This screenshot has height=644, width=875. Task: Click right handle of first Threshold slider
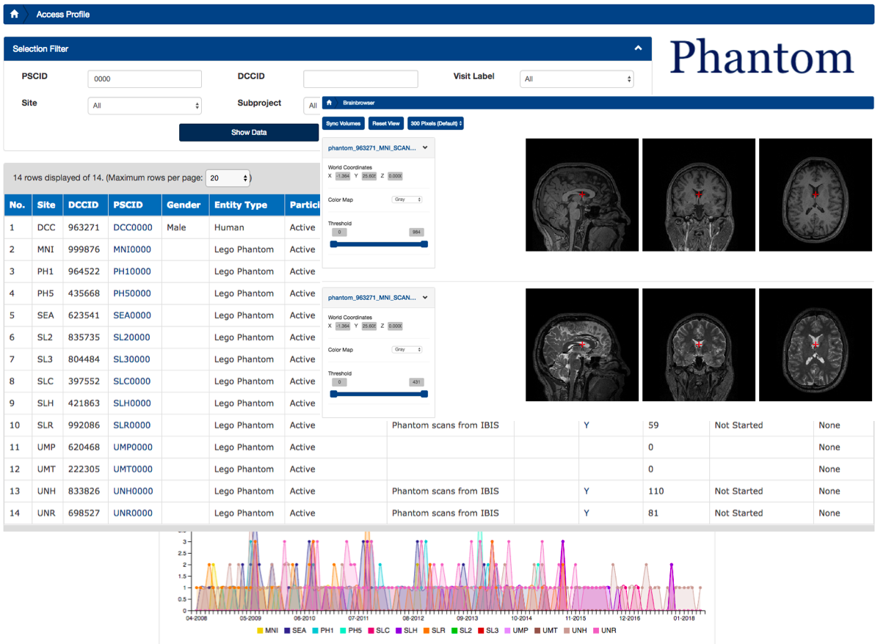(424, 244)
